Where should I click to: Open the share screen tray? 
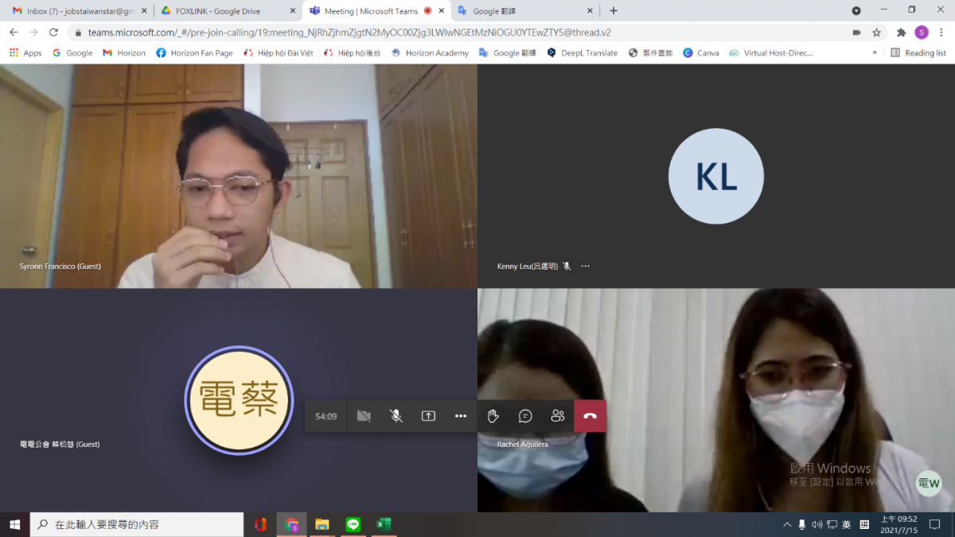(x=428, y=416)
